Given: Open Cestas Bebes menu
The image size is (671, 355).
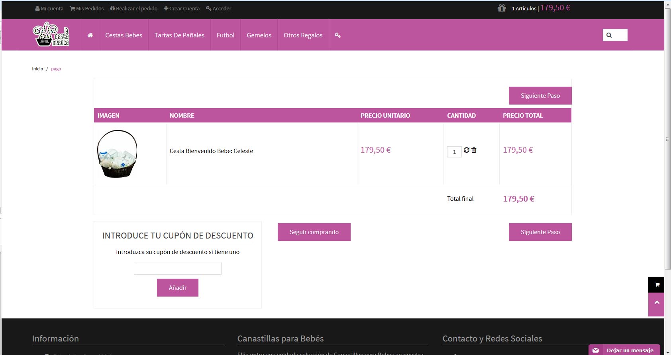Looking at the screenshot, I should tap(124, 35).
